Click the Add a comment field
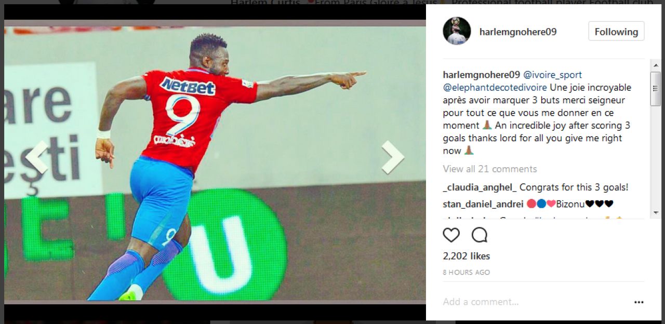 click(535, 302)
